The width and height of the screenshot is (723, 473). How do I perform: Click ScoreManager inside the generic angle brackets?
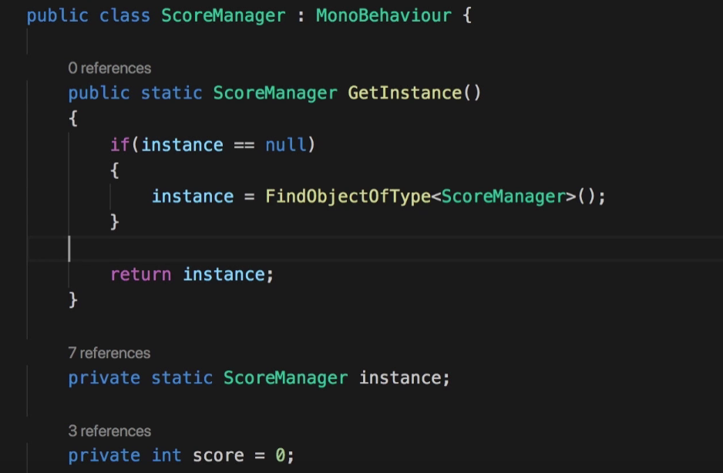503,196
